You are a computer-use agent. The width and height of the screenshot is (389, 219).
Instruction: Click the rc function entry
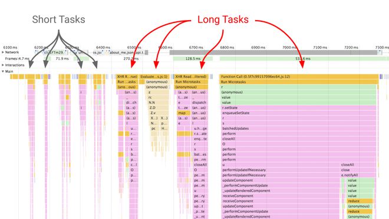(x=158, y=97)
